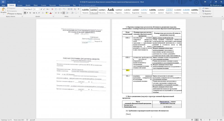Viewport: 224px width, 121px height.
Task: Align the text to the right
Action: [61, 13]
